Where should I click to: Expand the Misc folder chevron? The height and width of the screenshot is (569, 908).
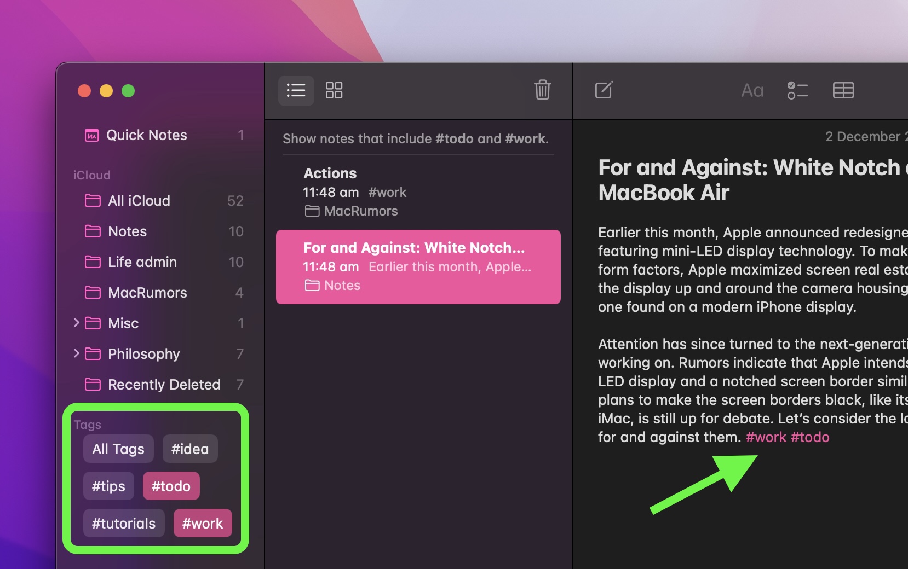[x=77, y=323]
